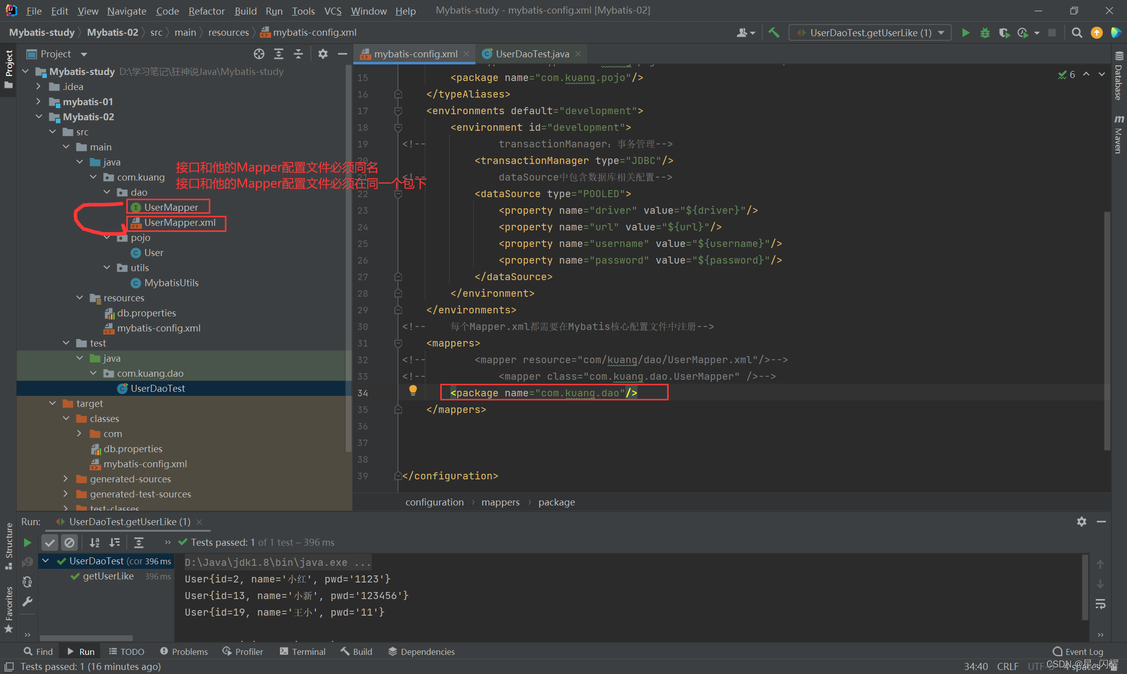The height and width of the screenshot is (674, 1127).
Task: Sort test results by duration
Action: 115,542
